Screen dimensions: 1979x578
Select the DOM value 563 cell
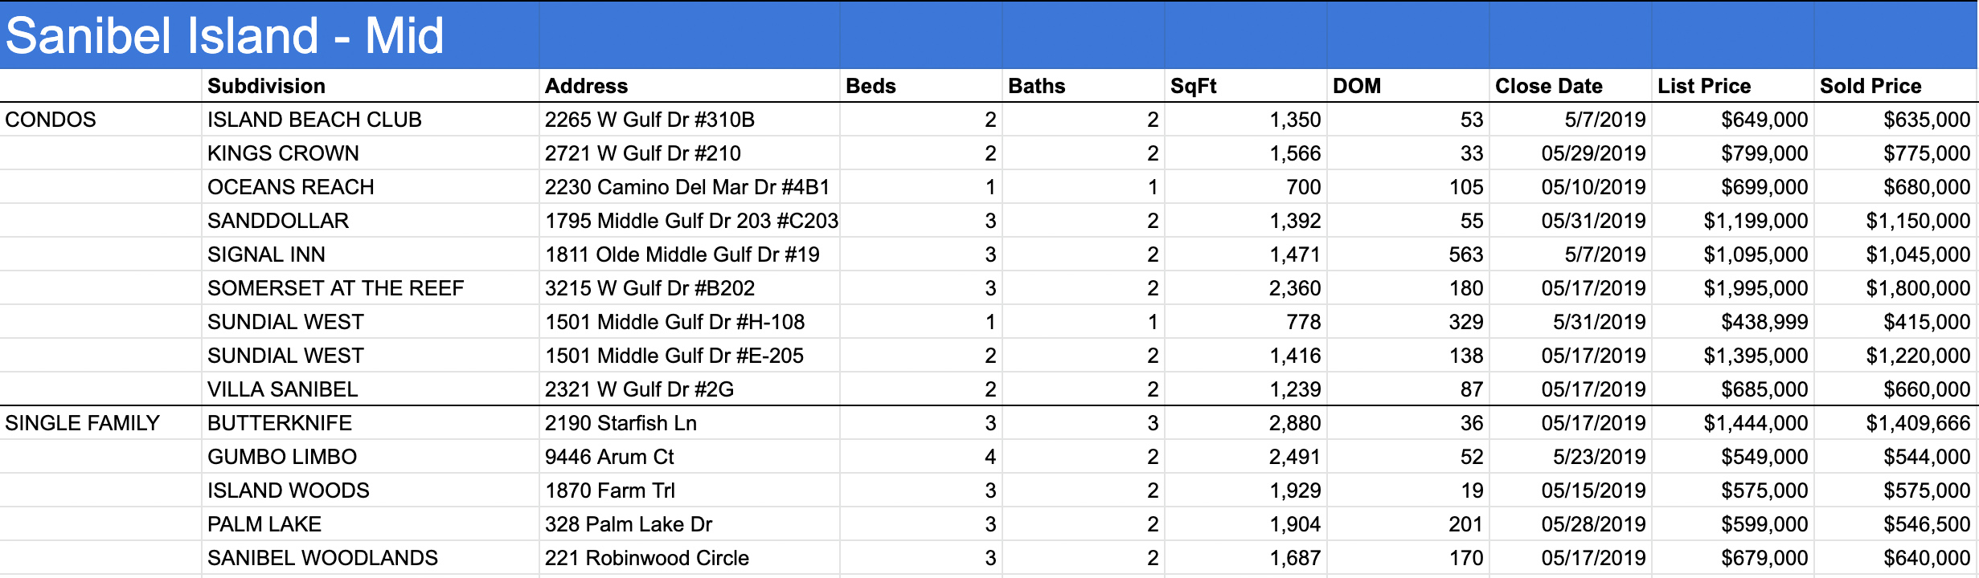pos(1407,254)
